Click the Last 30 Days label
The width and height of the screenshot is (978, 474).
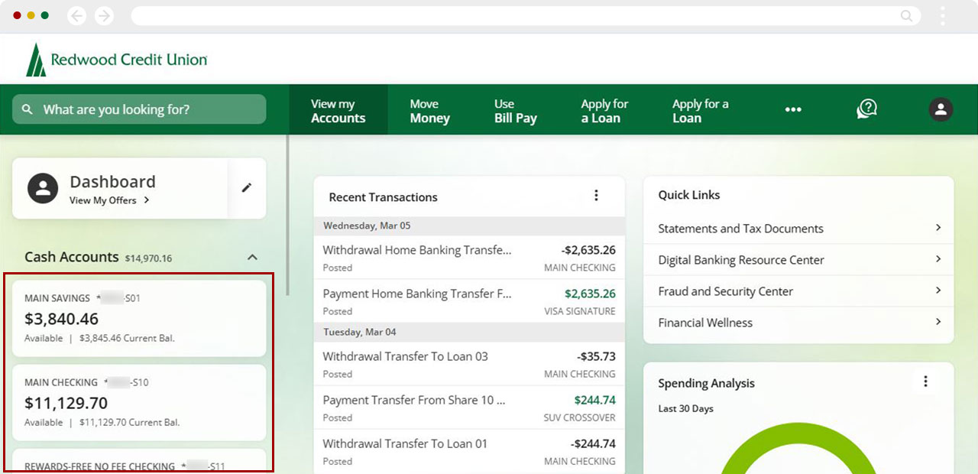pos(685,408)
